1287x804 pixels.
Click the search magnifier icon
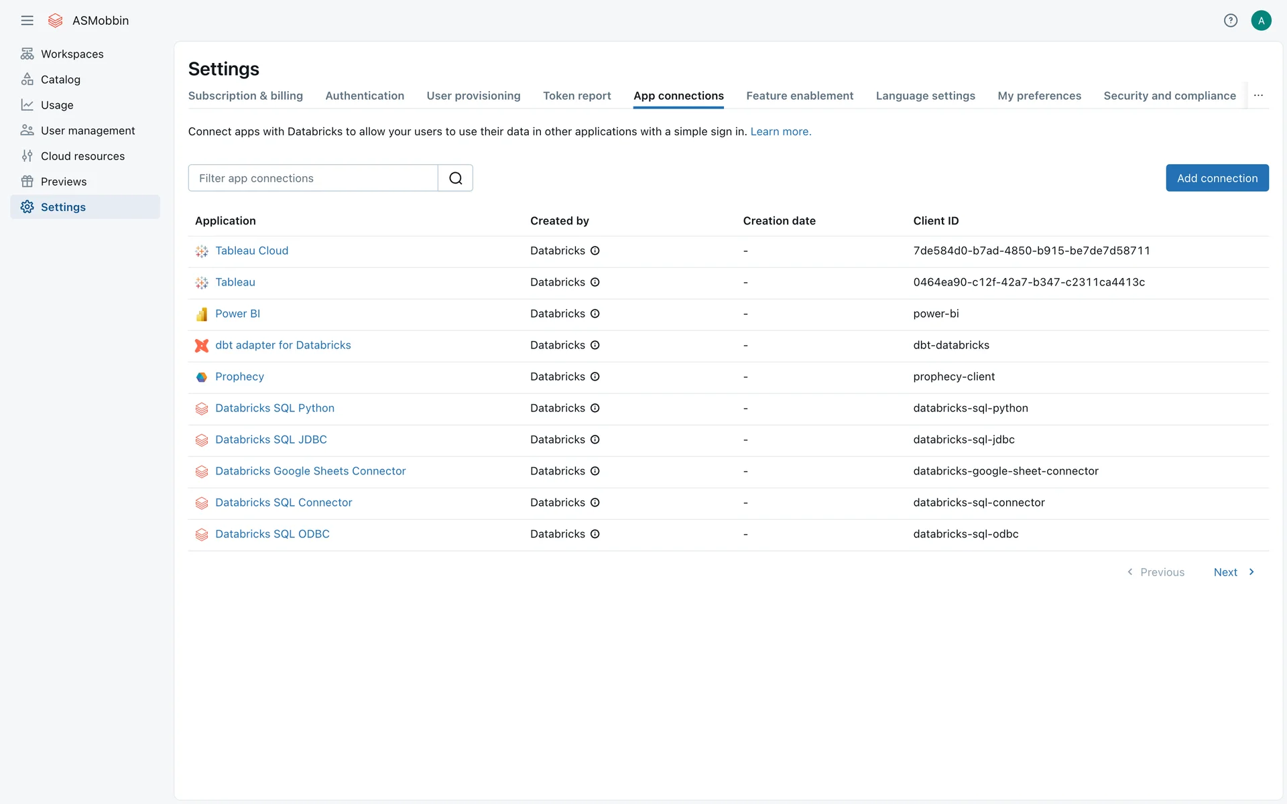(455, 178)
